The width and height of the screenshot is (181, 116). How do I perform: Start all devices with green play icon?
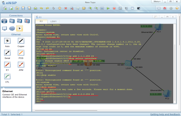[x=108, y=8]
